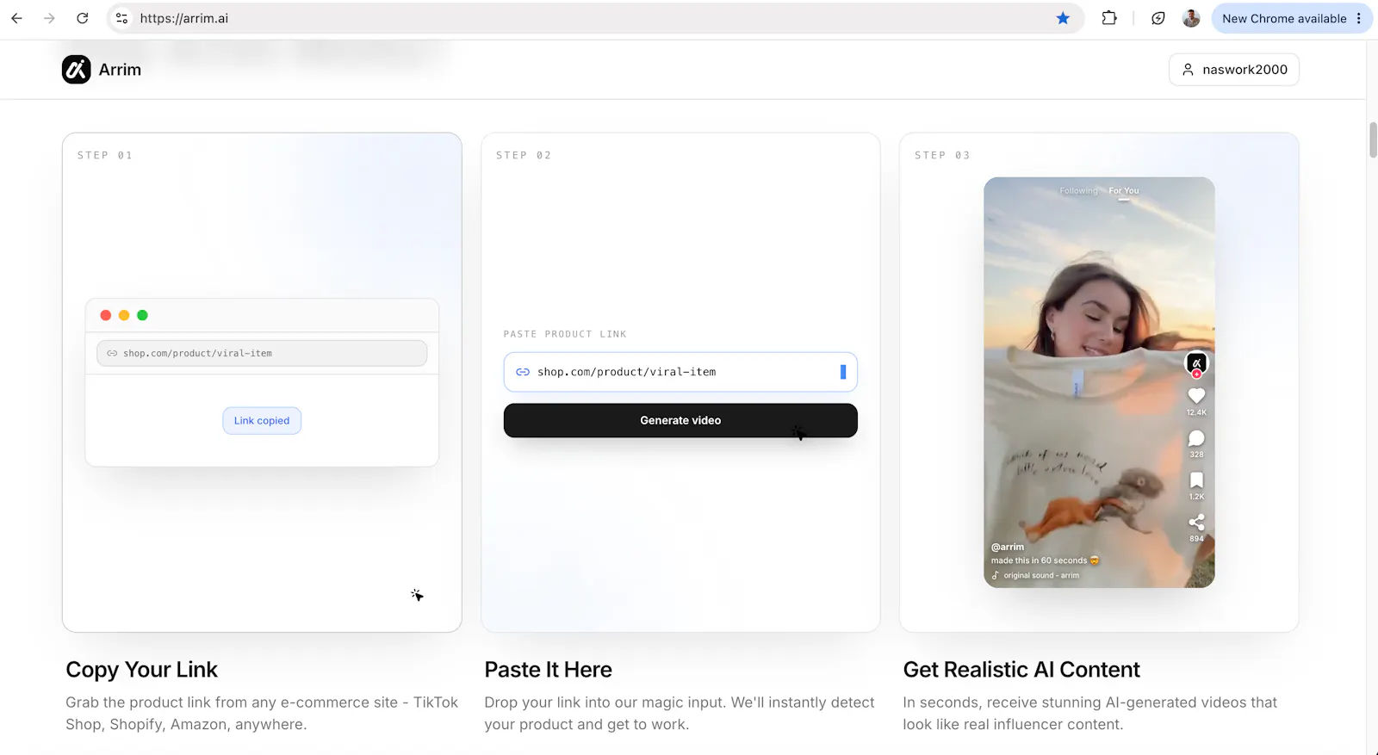
Task: Click the Generate video button
Action: tap(680, 420)
